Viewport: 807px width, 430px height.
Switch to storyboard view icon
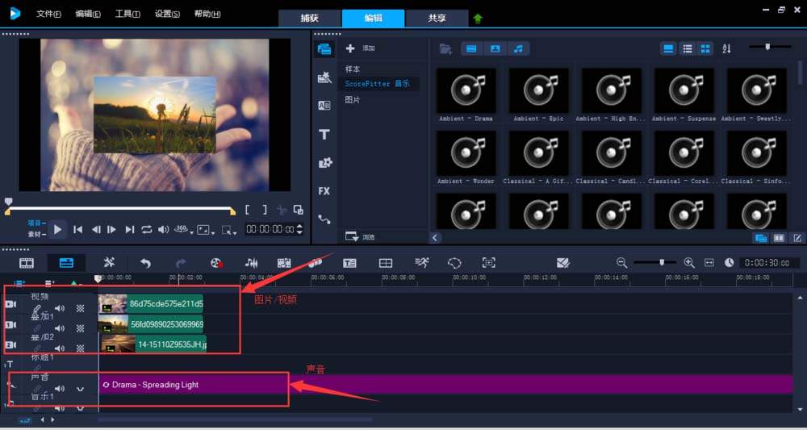tap(27, 263)
